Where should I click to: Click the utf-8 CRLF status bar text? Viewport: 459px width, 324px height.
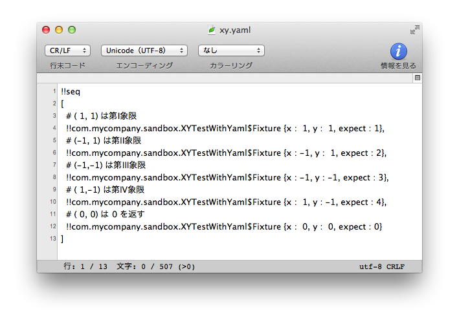[381, 266]
